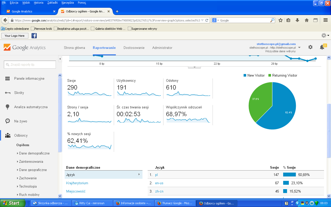Click the Analiza automatyczna lightbulb icon

point(7,107)
